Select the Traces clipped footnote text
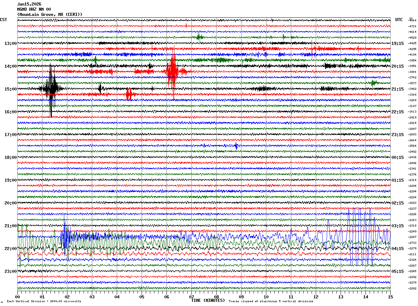The image size is (418, 306). click(x=271, y=302)
